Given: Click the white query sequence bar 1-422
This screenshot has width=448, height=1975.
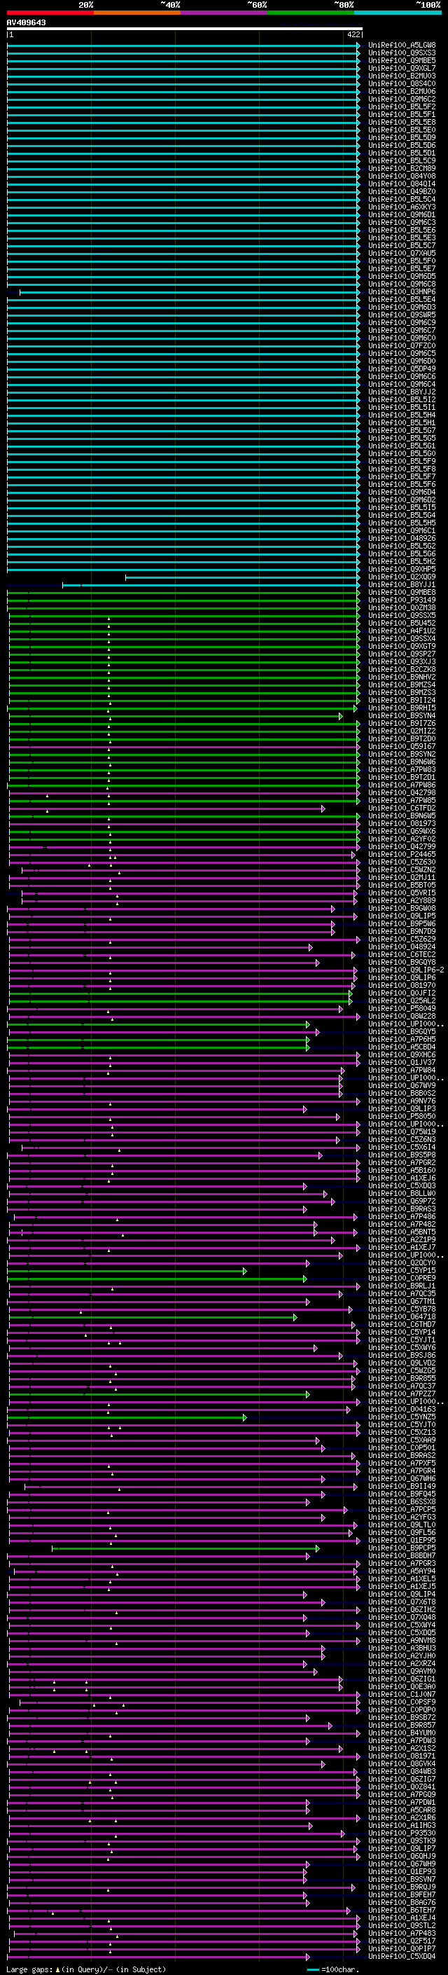Looking at the screenshot, I should point(185,28).
